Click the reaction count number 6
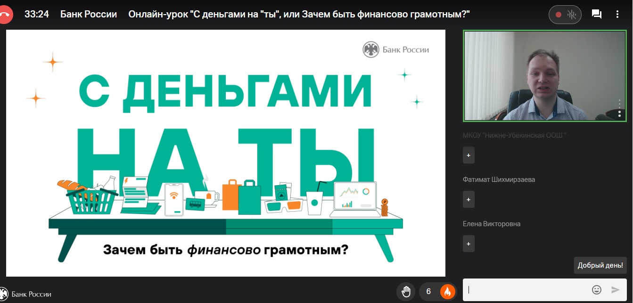Viewport: 633px width, 303px height. coord(428,292)
